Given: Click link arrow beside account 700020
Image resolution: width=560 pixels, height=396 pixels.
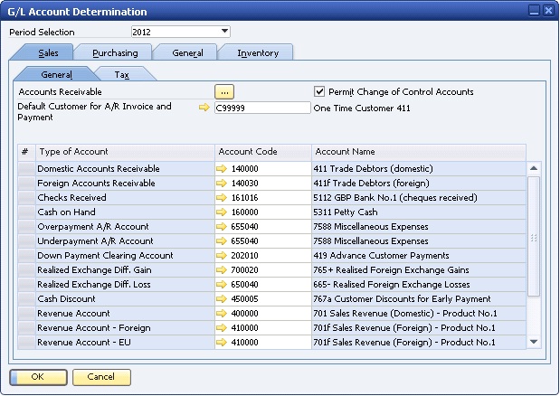Looking at the screenshot, I should point(222,269).
